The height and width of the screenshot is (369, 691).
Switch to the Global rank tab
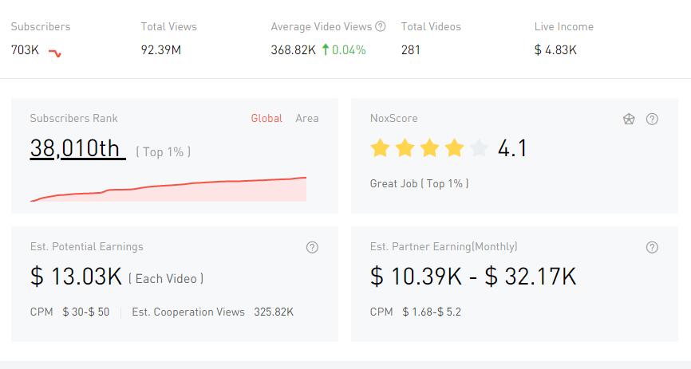point(267,118)
